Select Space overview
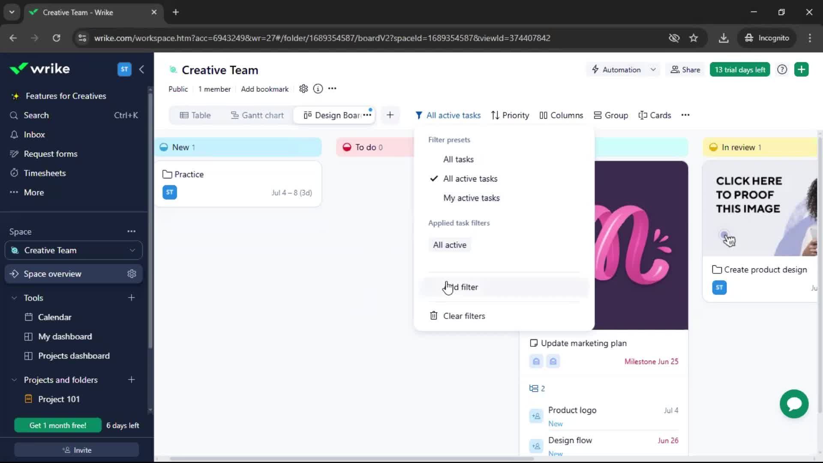 (52, 274)
